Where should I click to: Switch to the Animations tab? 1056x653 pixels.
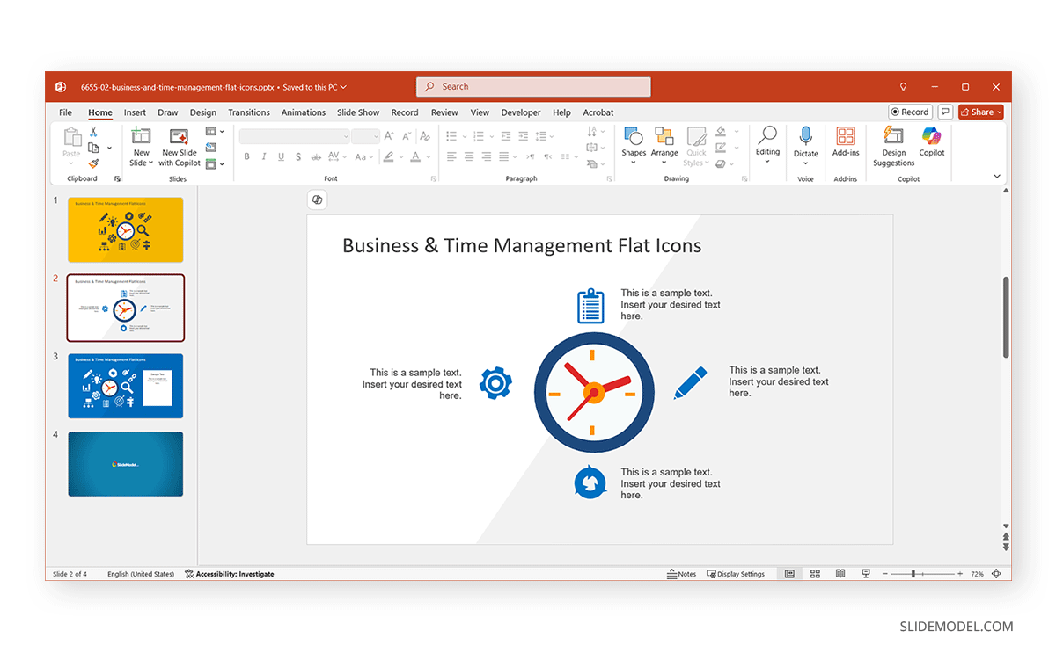pos(304,112)
